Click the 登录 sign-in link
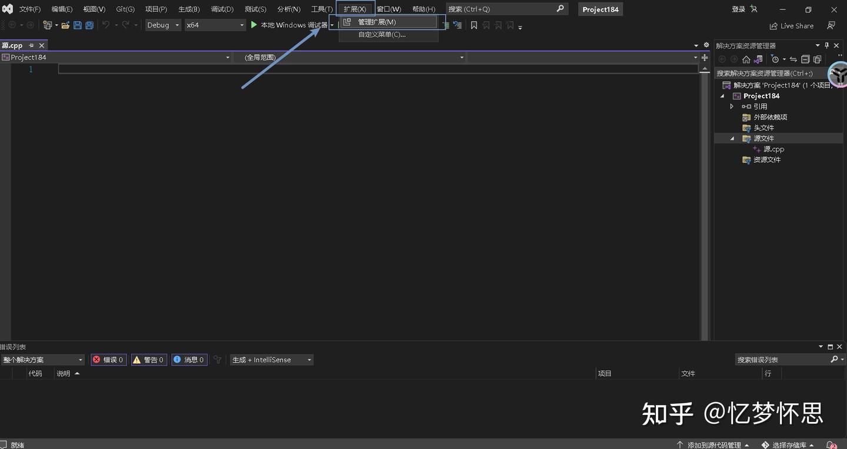 point(738,9)
